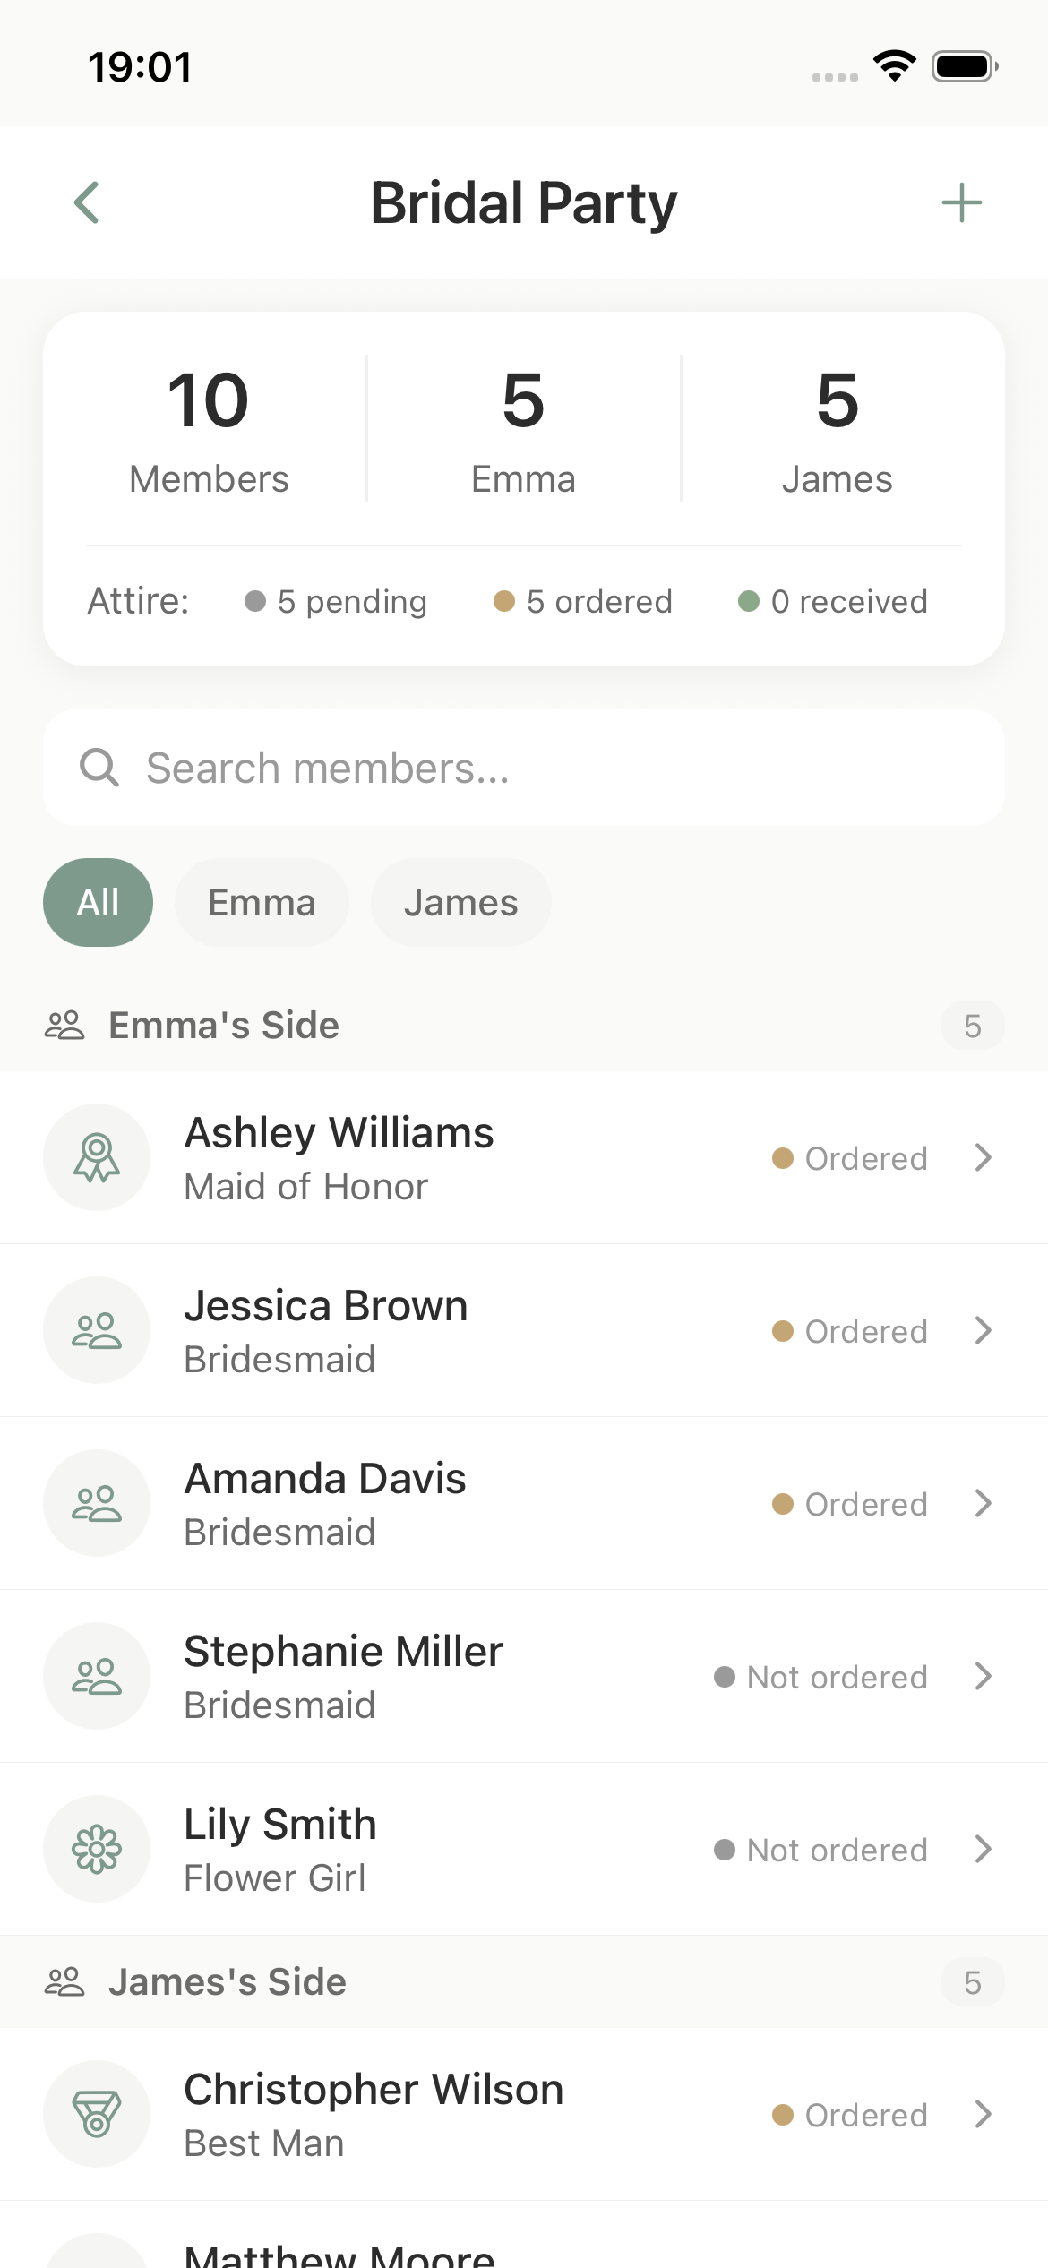Filter members by James
This screenshot has width=1048, height=2268.
tap(460, 902)
